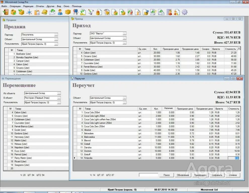Open Объект picker in Продажа window
249x193 pixels.
(56, 39)
